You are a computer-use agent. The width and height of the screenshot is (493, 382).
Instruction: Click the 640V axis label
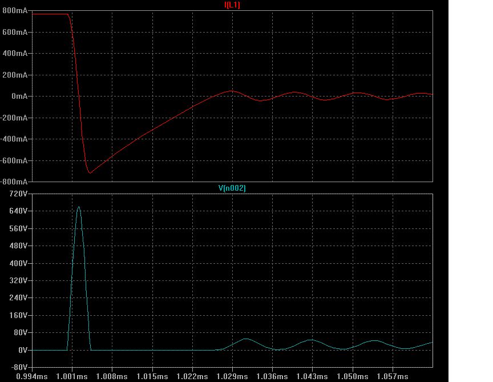click(x=19, y=211)
